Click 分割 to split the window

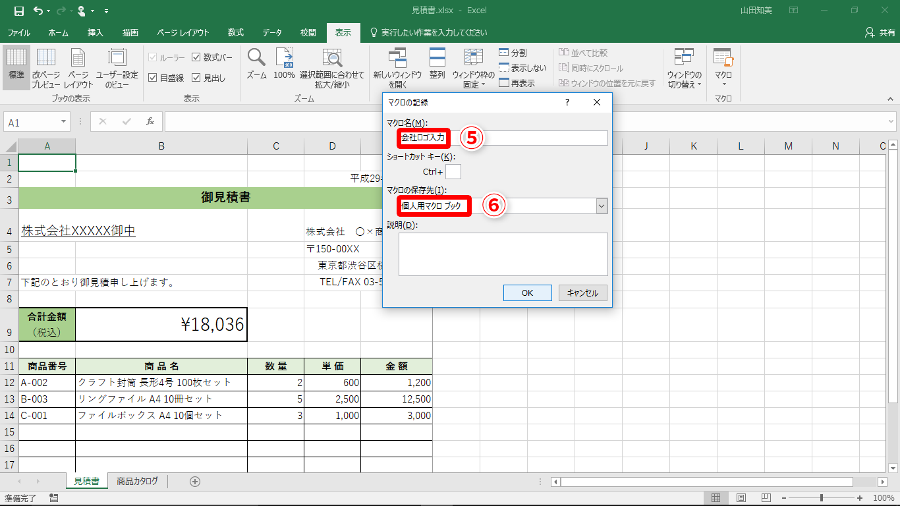click(x=513, y=53)
